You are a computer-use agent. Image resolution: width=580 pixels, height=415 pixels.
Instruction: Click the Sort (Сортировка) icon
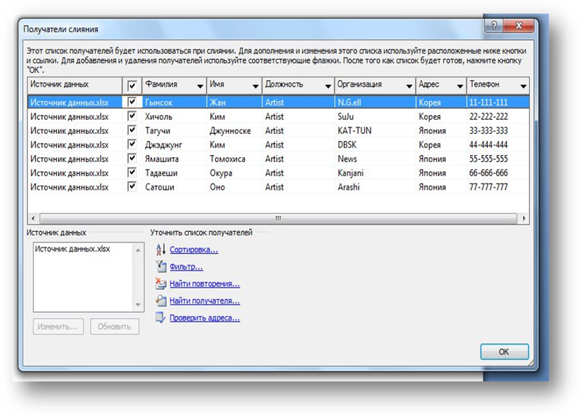[160, 250]
